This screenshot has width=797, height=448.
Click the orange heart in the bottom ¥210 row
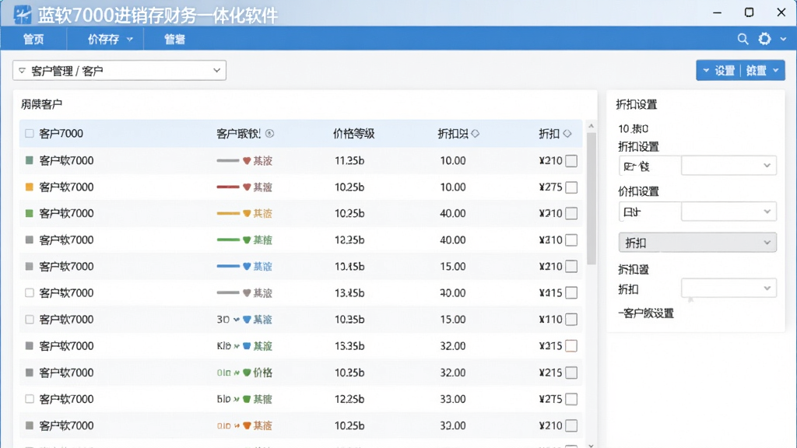click(247, 425)
